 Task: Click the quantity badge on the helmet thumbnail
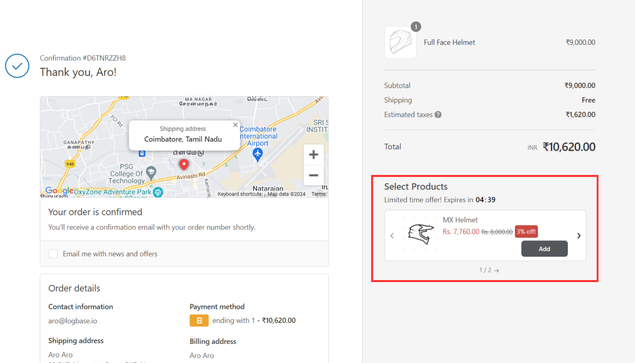tap(416, 27)
